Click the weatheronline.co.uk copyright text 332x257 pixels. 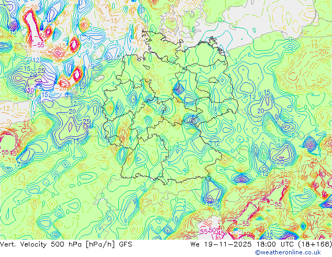pos(288,252)
